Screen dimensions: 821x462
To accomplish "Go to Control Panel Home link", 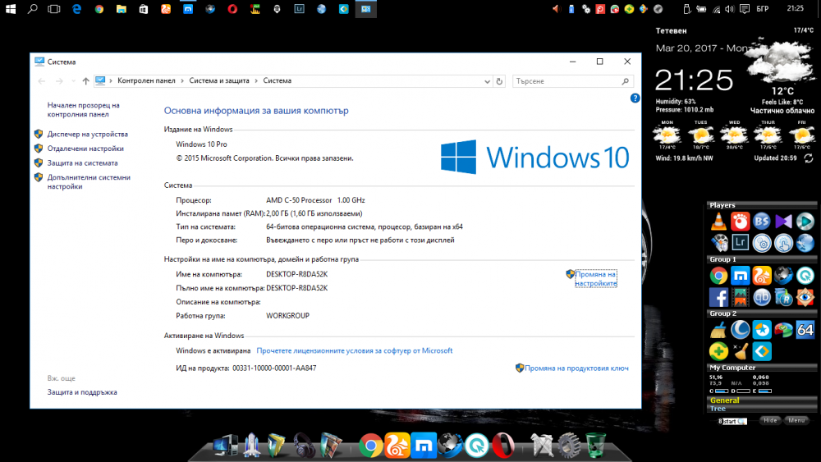I will click(x=83, y=110).
